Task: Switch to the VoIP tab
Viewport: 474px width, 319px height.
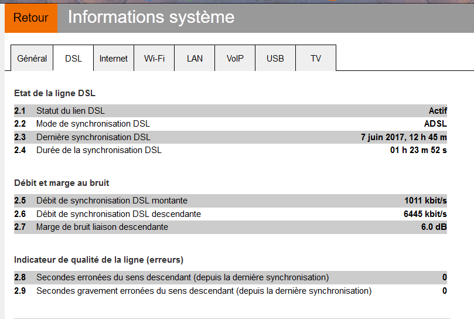Action: [235, 59]
